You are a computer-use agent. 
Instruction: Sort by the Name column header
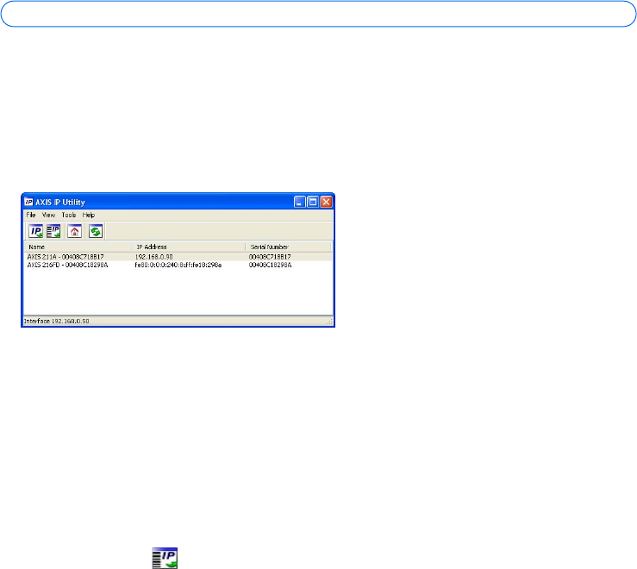pos(78,247)
